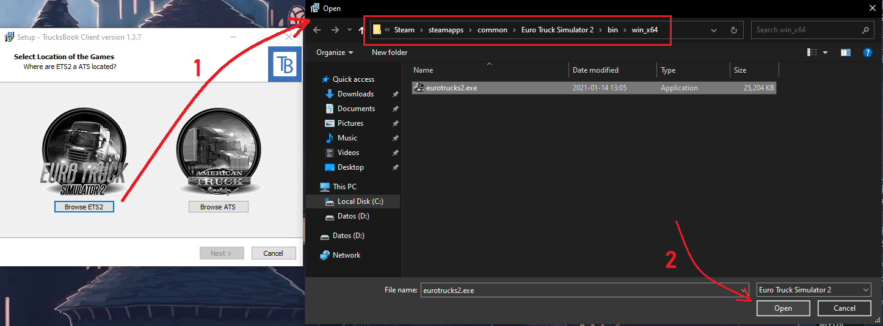Open Desktop in the sidebar
883x326 pixels.
351,167
